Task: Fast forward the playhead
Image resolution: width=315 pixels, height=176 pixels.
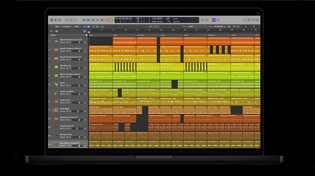Action: (88, 20)
